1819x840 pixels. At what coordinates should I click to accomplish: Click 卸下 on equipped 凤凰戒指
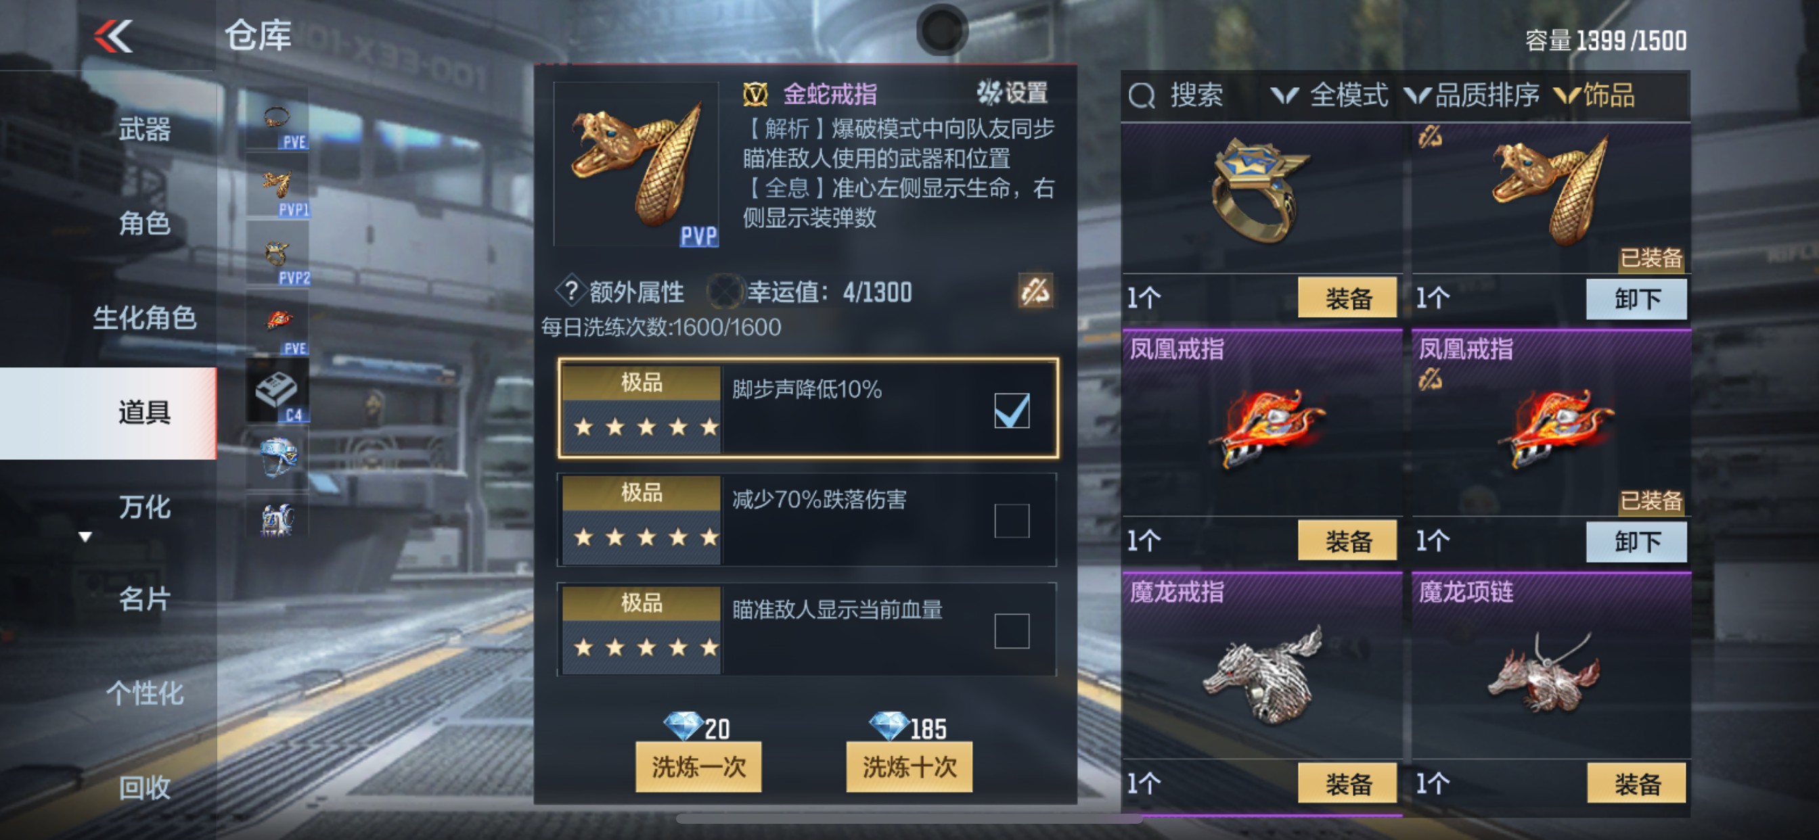(x=1636, y=542)
